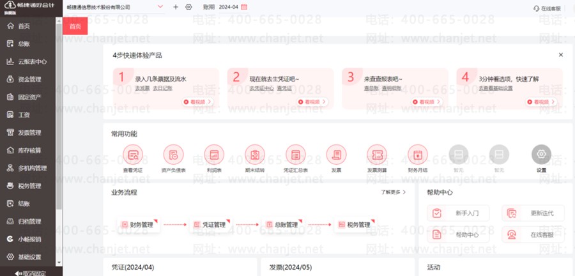This screenshot has width=575, height=276.
Task: Follow the 去凭证中心 link
Action: [261, 88]
